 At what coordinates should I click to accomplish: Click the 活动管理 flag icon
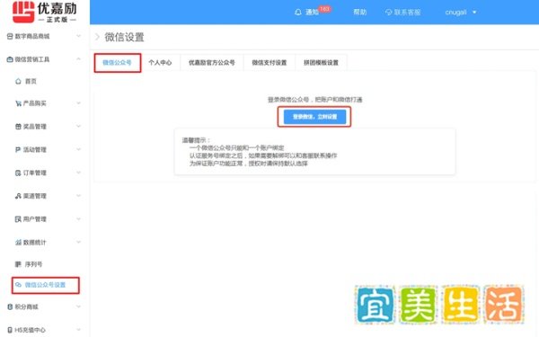tap(18, 149)
